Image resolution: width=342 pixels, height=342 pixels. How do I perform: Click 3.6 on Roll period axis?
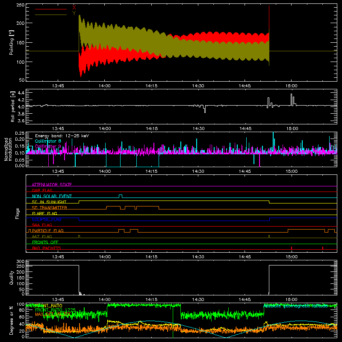[21, 121]
